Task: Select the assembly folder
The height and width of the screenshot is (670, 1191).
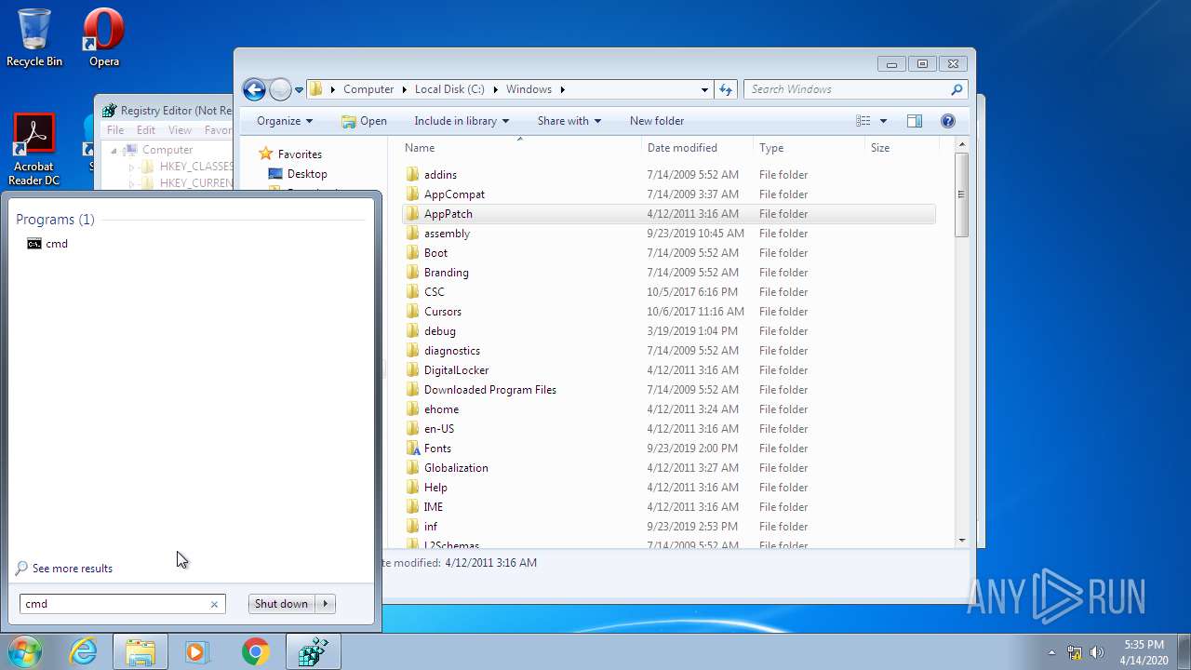Action: 669,234
